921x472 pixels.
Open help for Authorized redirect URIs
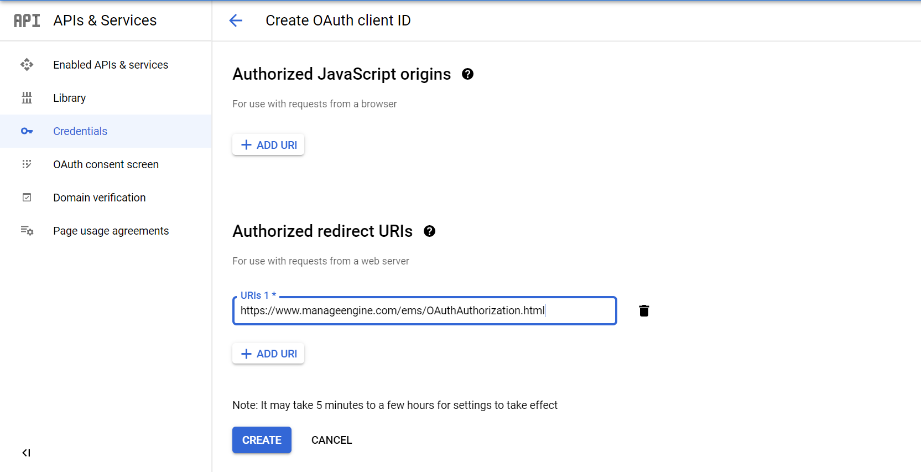[x=429, y=231]
